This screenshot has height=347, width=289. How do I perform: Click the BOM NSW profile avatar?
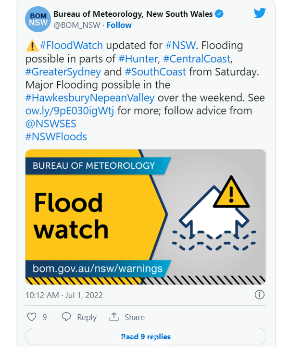click(x=38, y=19)
